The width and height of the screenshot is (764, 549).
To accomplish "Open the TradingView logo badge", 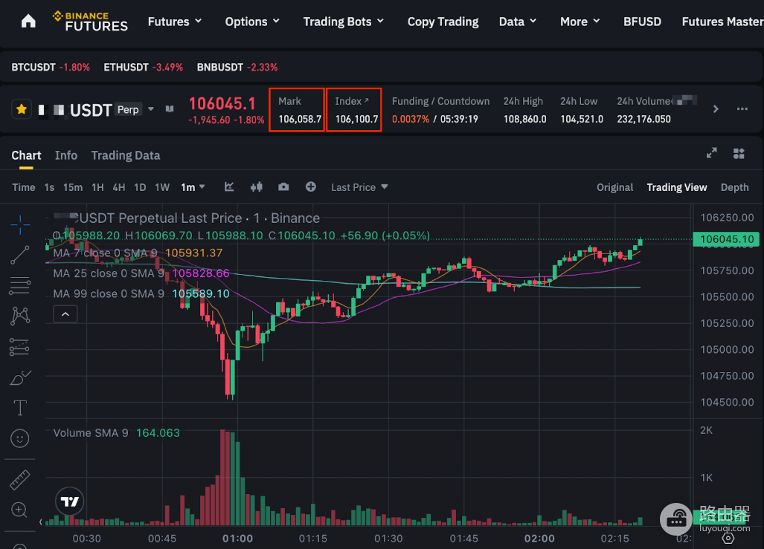I will coord(70,501).
